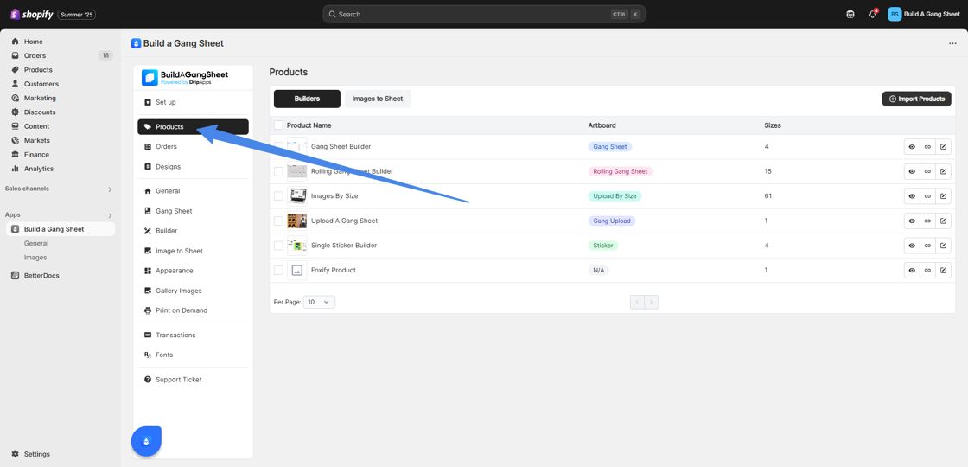Open the Build A Gang Sheet account menu
Screen dimensions: 968x467
point(924,14)
